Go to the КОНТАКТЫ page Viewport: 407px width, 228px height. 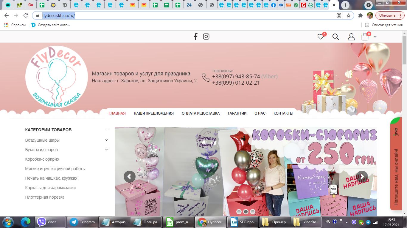(283, 113)
